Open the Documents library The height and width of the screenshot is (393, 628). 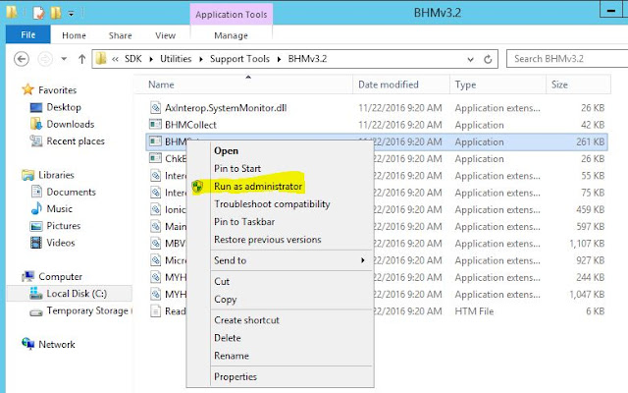(71, 192)
